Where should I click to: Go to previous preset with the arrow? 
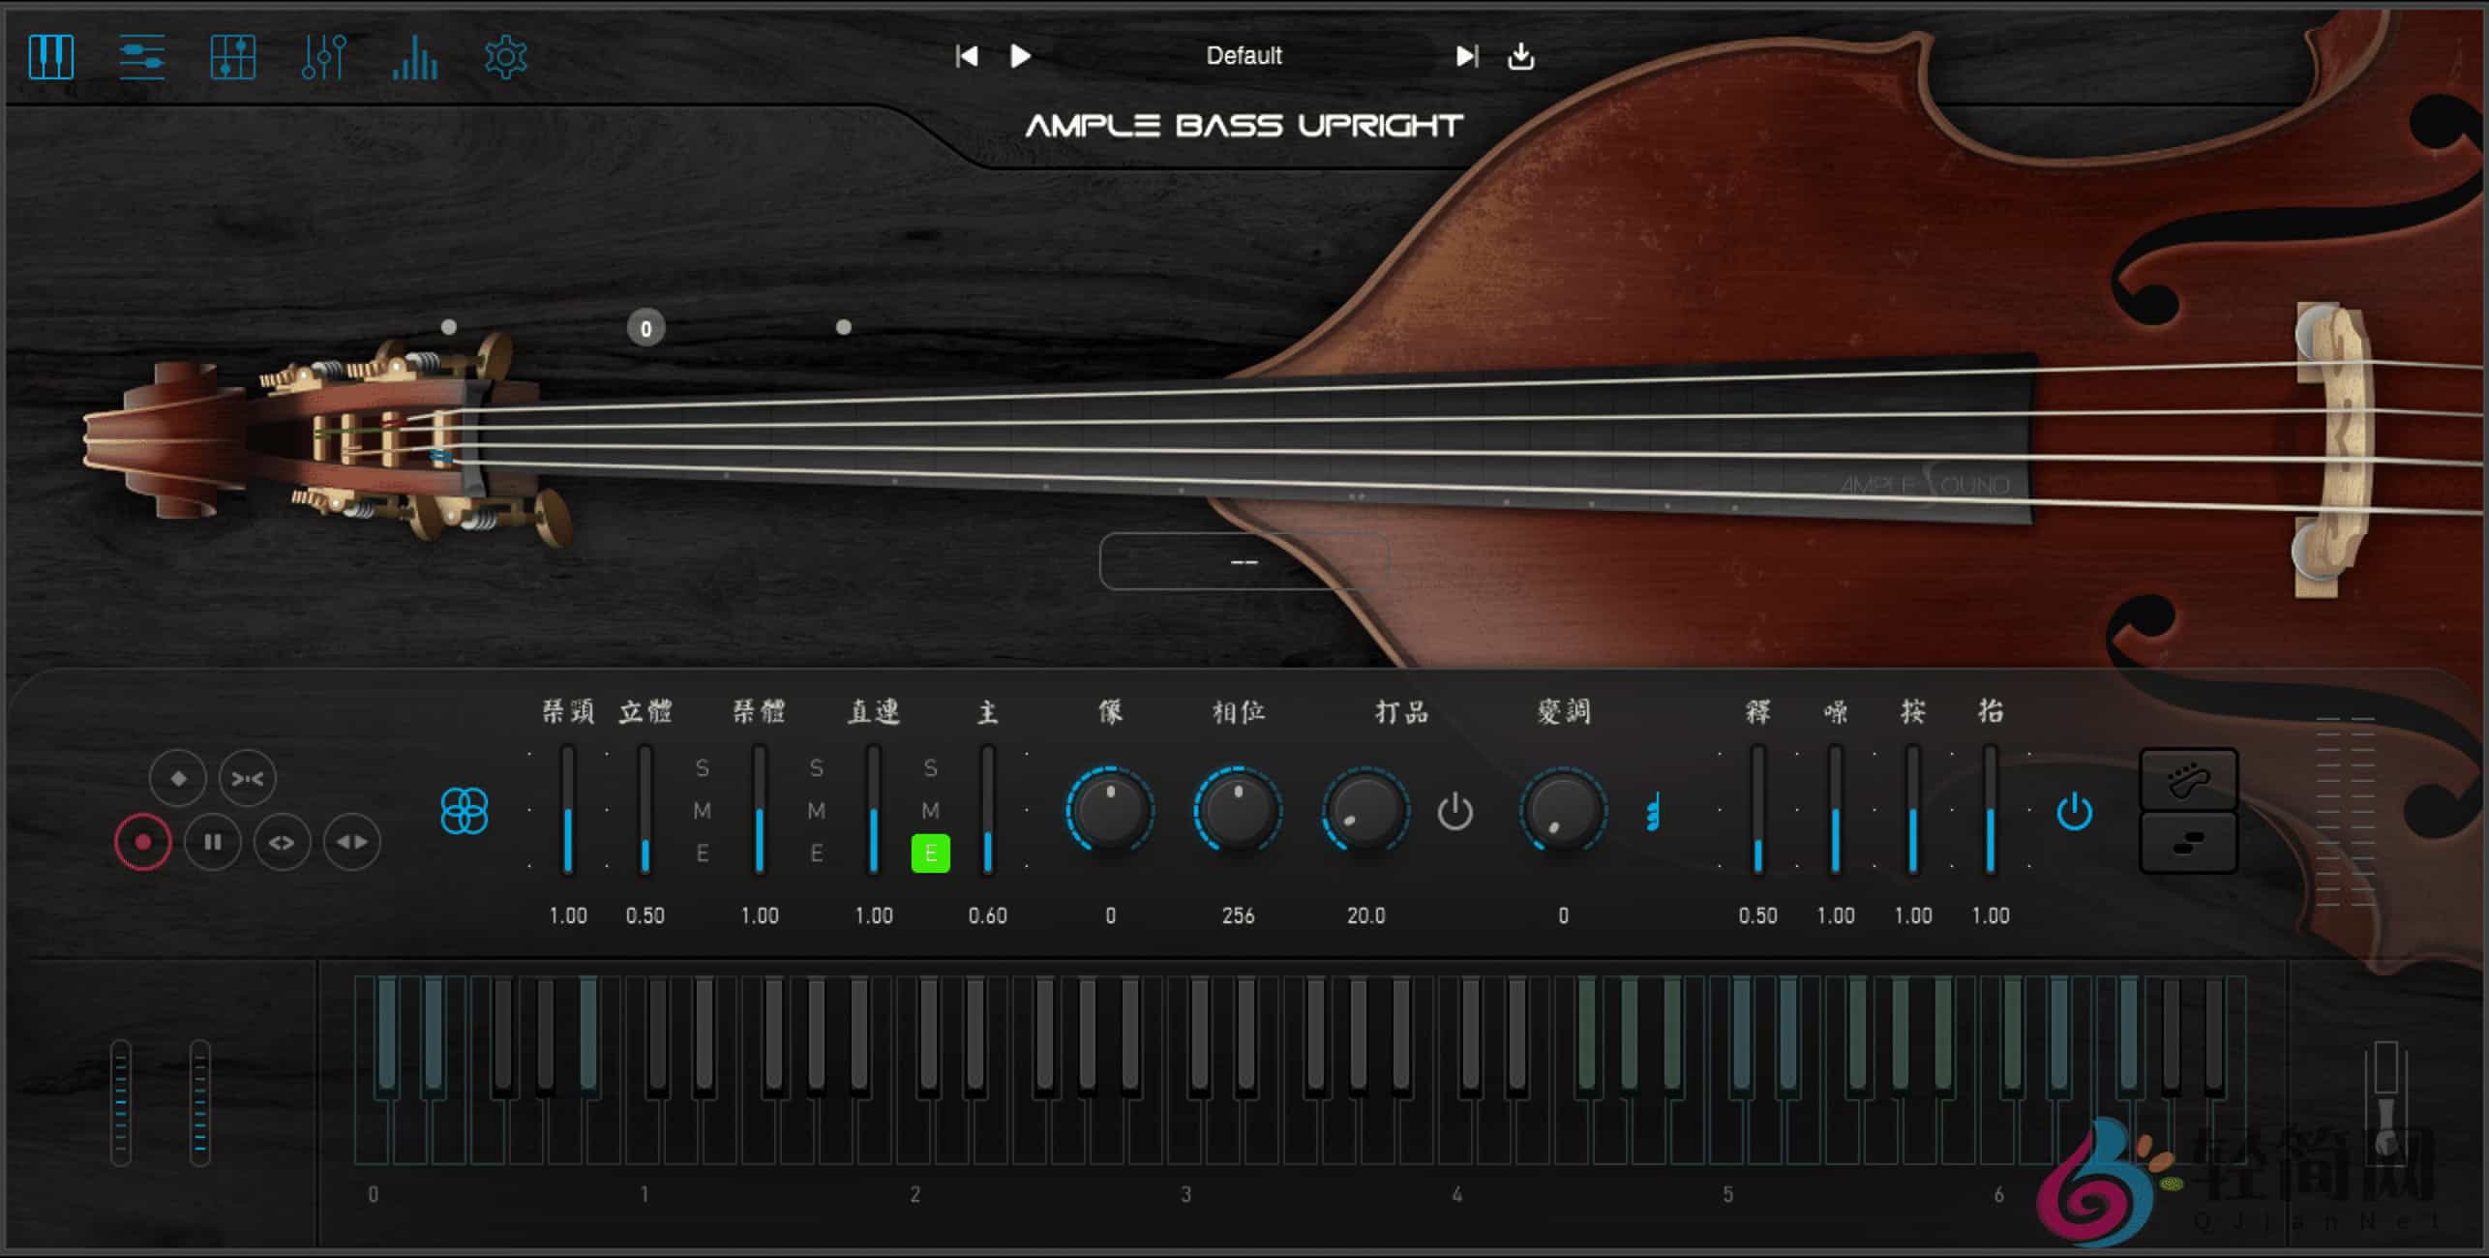[x=967, y=56]
